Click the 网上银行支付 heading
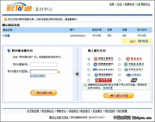 (97, 51)
